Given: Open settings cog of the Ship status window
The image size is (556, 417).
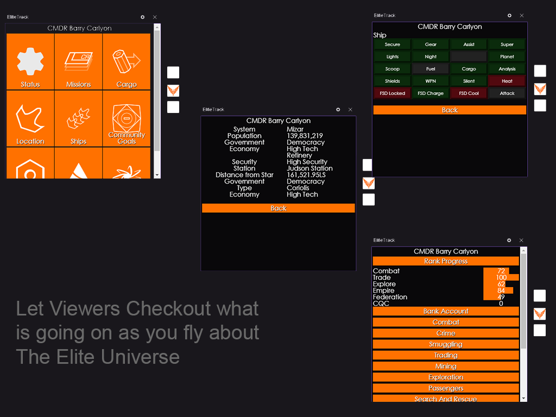Looking at the screenshot, I should [509, 16].
